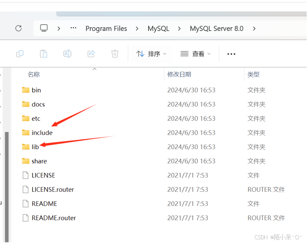Click the Share toolbar icon

[91, 54]
